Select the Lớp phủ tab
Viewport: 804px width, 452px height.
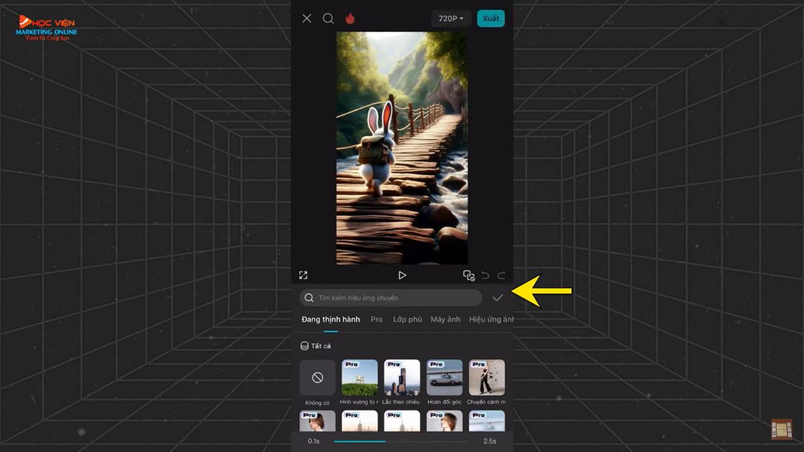click(407, 319)
